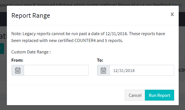
Task: Click the cut-off page heading left of dialog
Action: (3, 36)
